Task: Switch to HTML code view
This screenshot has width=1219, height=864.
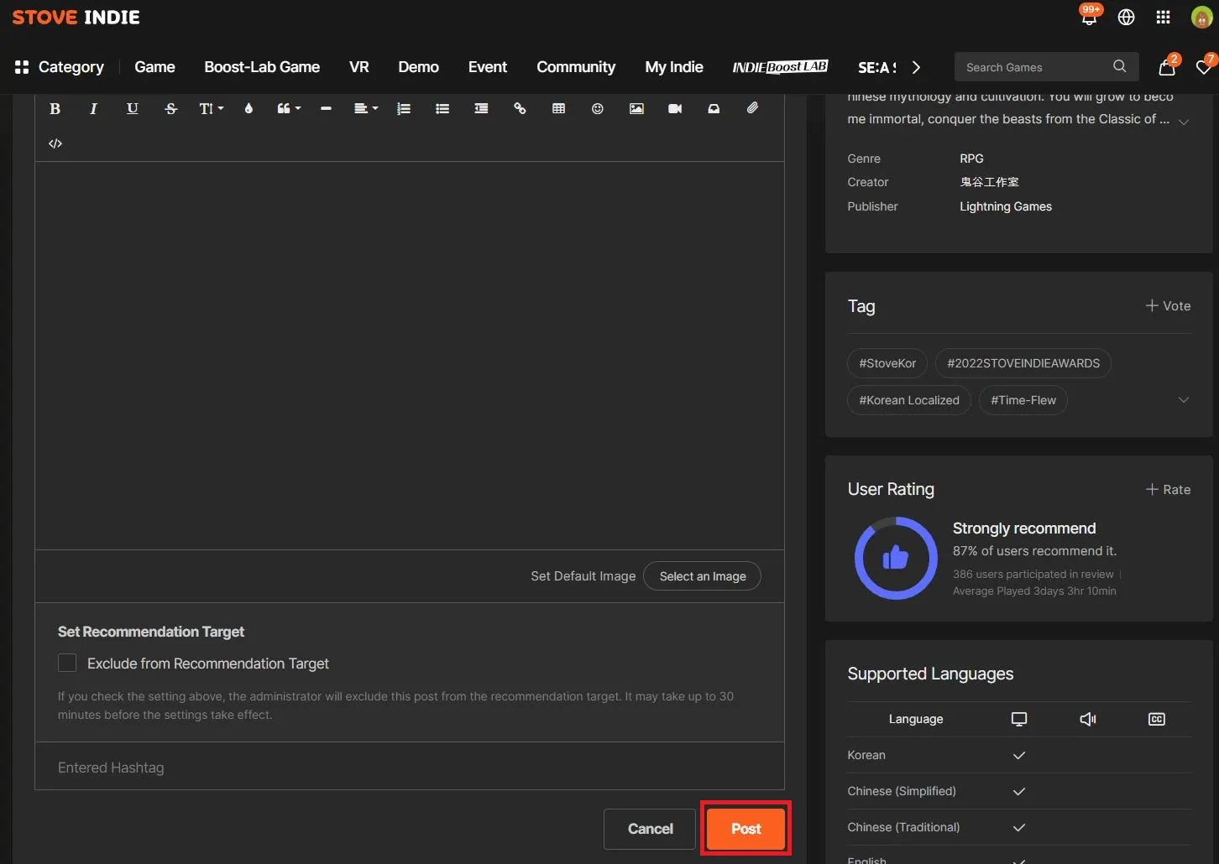Action: click(x=55, y=143)
